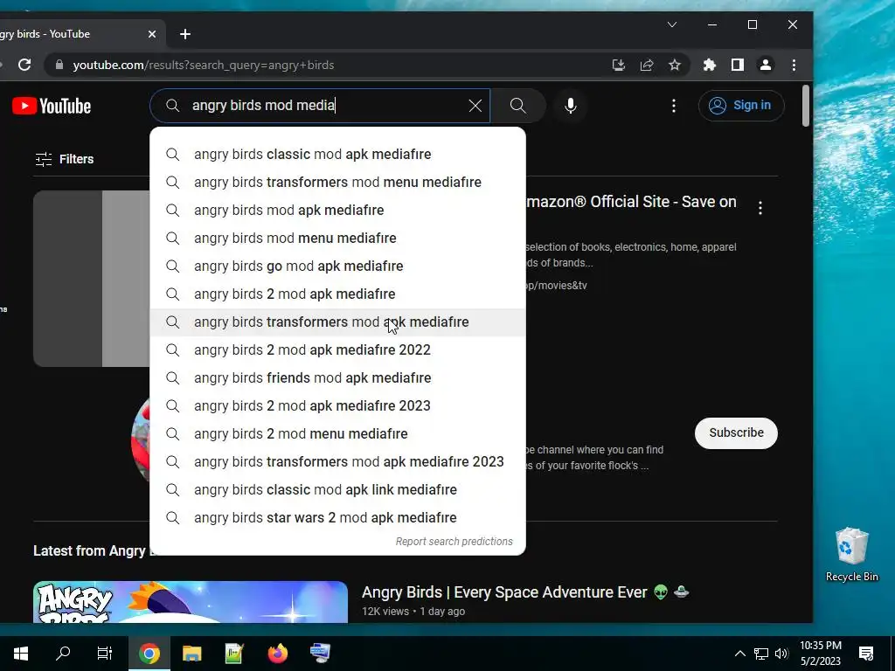The height and width of the screenshot is (671, 895).
Task: Open Chrome profile avatar icon
Action: pos(766,65)
